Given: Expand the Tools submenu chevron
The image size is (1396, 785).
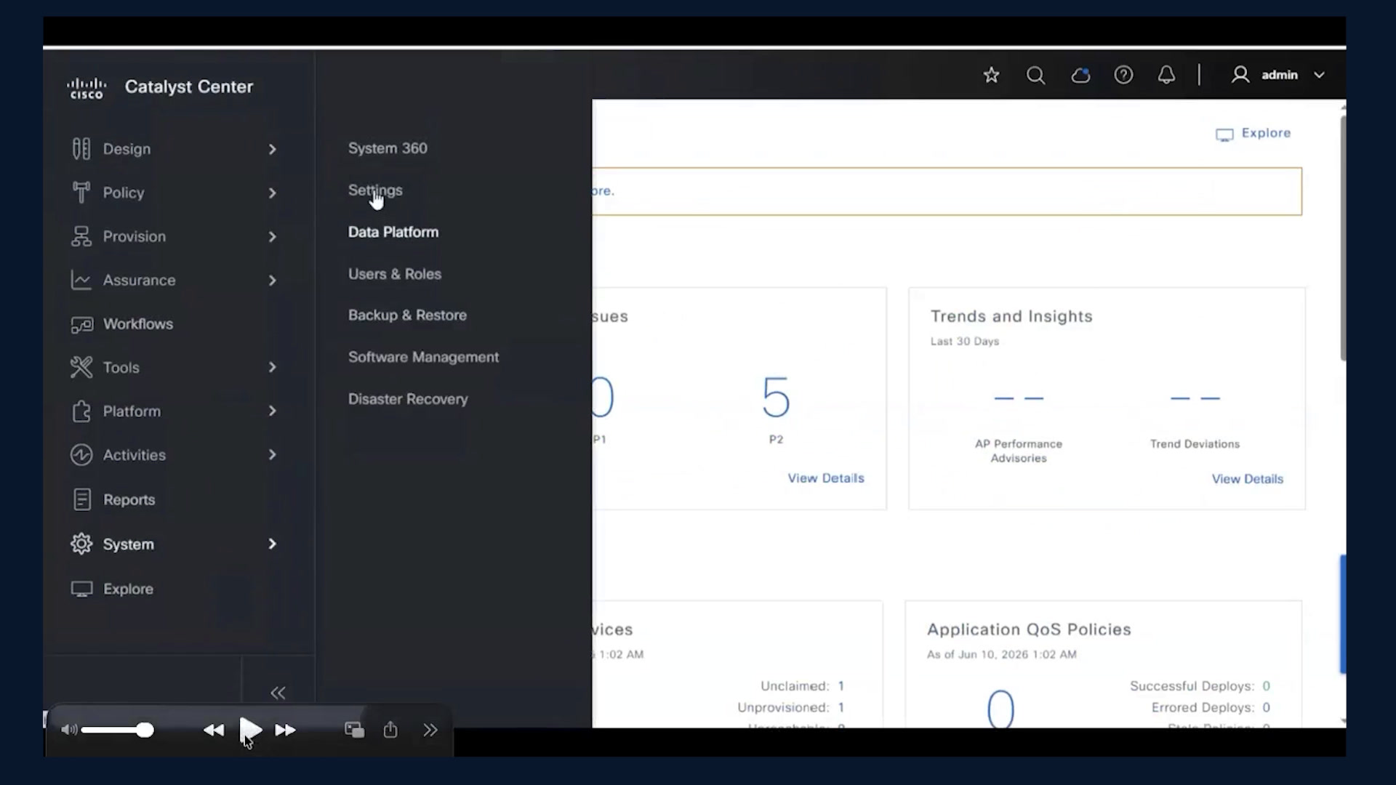Looking at the screenshot, I should [273, 367].
